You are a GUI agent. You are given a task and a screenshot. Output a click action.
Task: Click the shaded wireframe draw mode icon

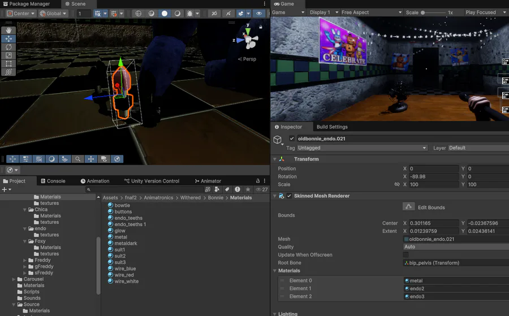[151, 14]
